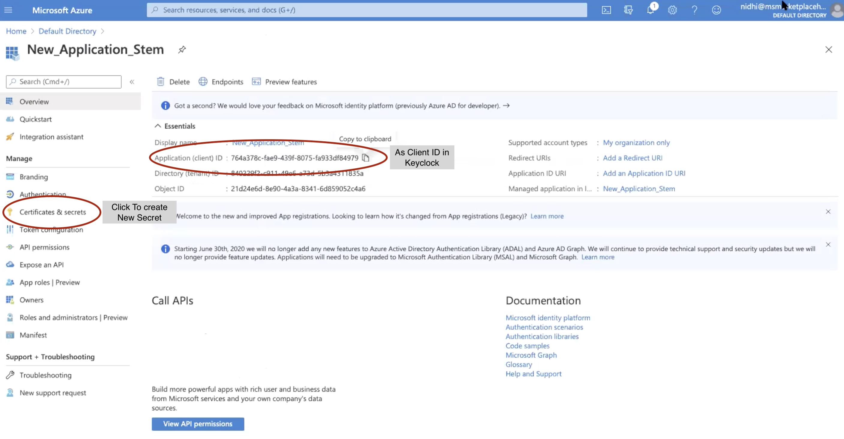Screen dimensions: 844x439
Task: Dismiss the App registrations welcome banner
Action: [x=828, y=212]
